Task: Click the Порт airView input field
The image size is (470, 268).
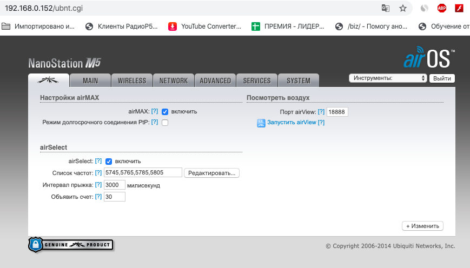Action: click(337, 112)
